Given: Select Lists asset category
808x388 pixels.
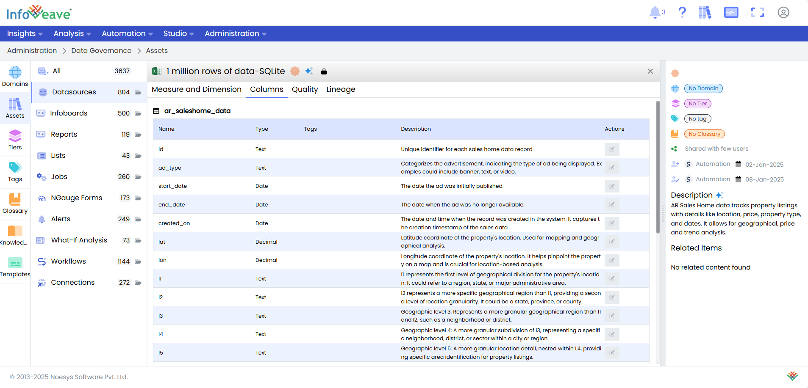Looking at the screenshot, I should point(89,156).
